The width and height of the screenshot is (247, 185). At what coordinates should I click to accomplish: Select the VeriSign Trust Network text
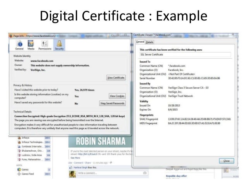click(180, 96)
